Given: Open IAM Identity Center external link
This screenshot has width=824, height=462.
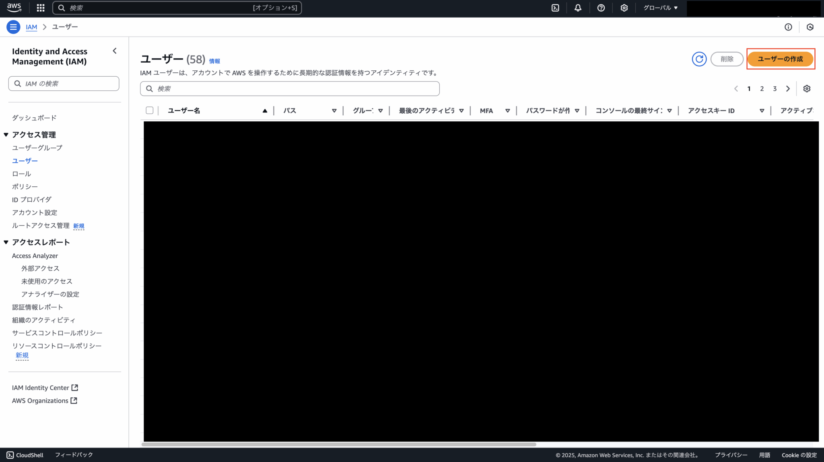Looking at the screenshot, I should pos(45,388).
